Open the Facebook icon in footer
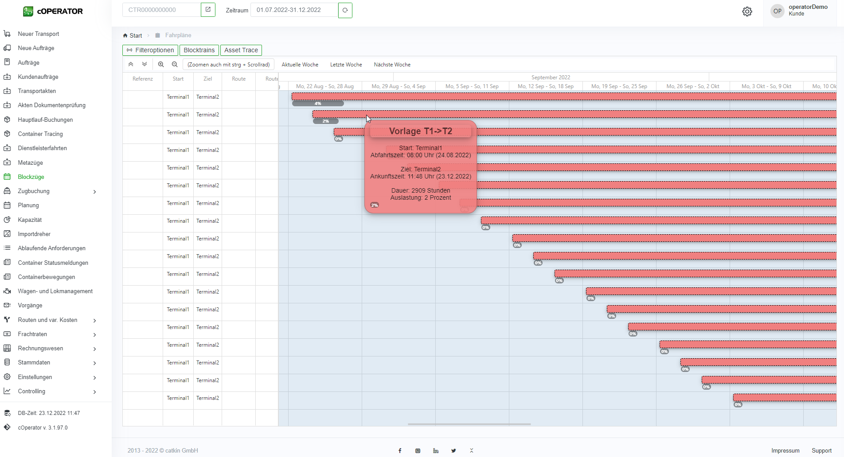844x457 pixels. click(x=400, y=451)
